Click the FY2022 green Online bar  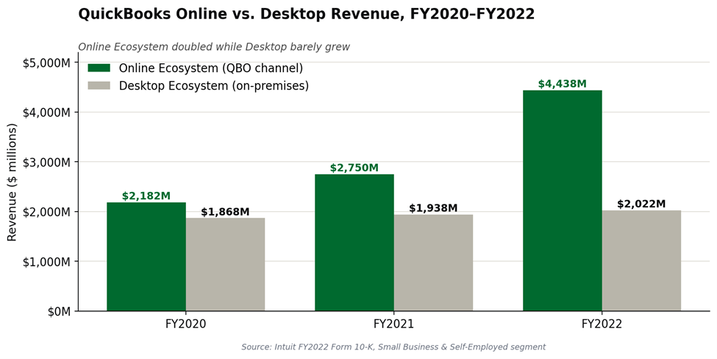[x=563, y=201]
